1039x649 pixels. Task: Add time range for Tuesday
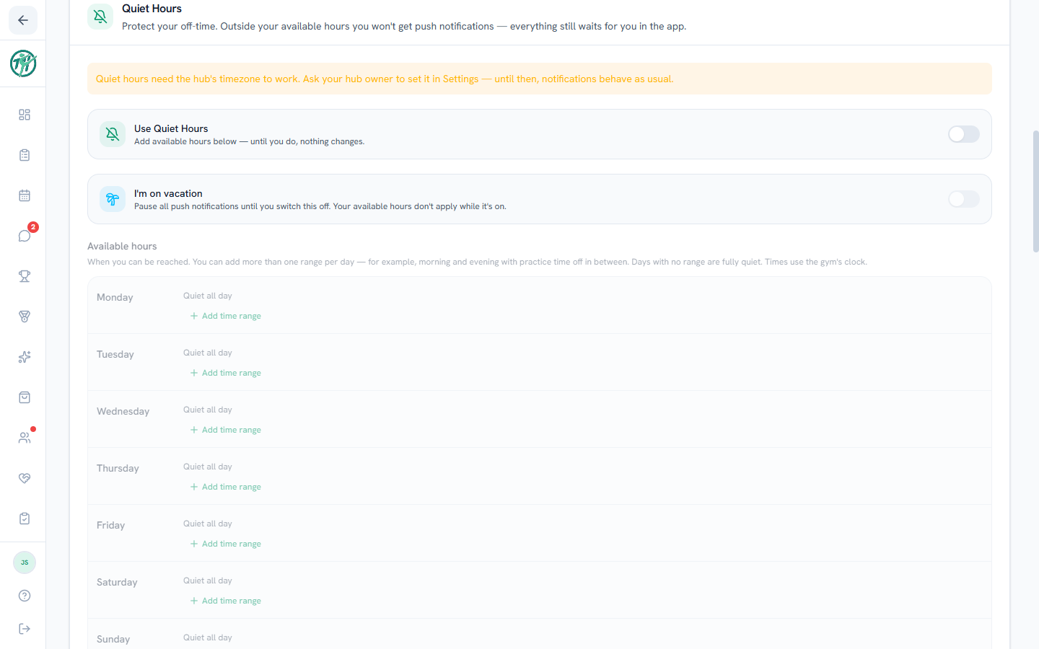(x=226, y=373)
